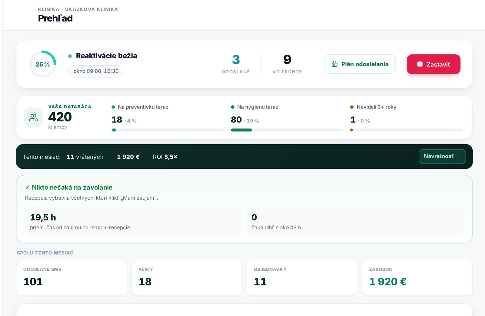Click the Na hygienu teraz label
The width and height of the screenshot is (485, 316).
258,107
